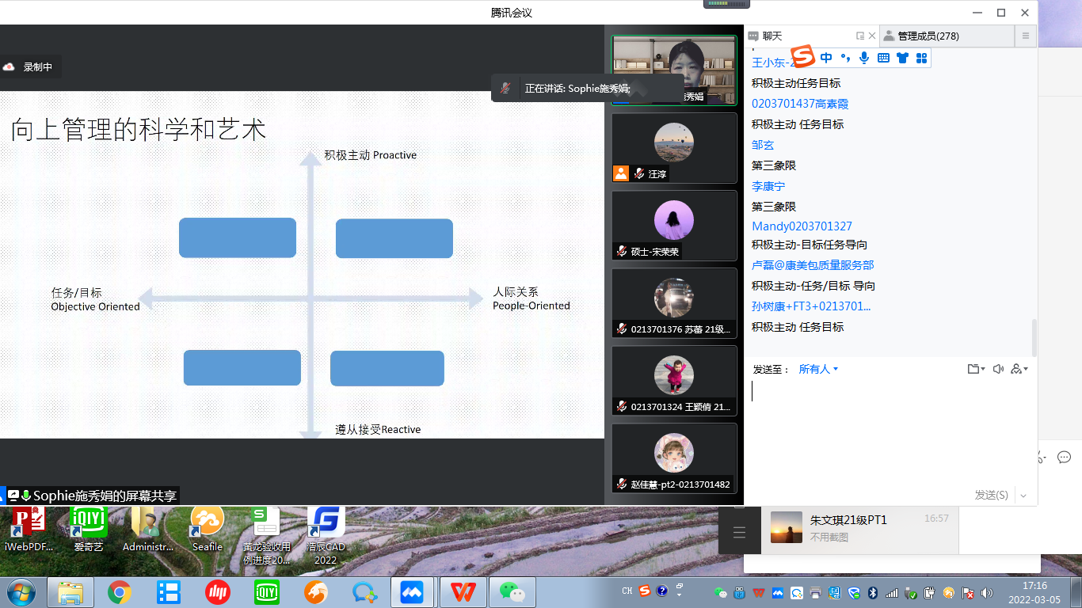Pop out the chat panel window
Image resolution: width=1082 pixels, height=608 pixels.
point(860,36)
